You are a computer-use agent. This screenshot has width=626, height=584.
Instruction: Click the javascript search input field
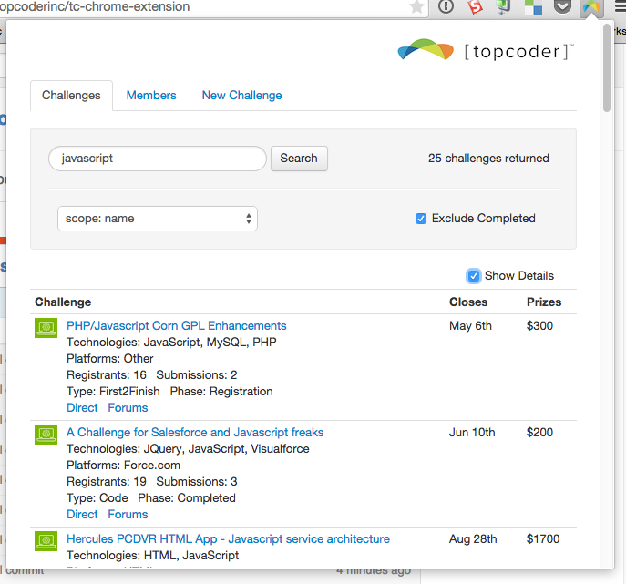coord(158,159)
